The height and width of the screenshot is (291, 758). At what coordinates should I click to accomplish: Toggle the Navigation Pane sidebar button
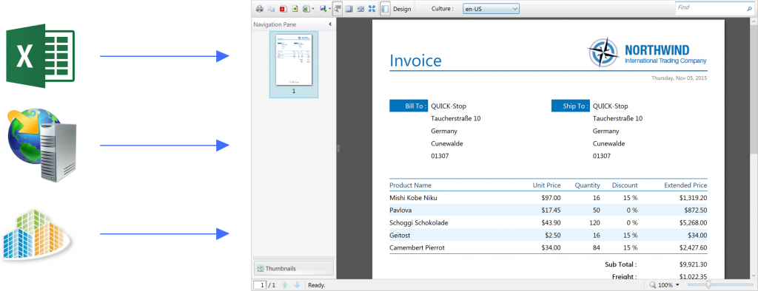click(x=385, y=9)
